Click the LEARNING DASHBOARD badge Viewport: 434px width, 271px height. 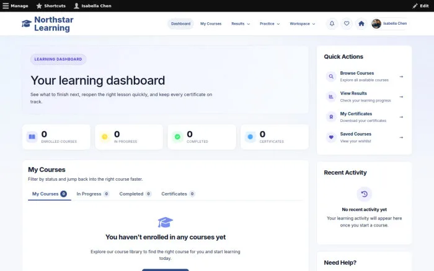coord(58,59)
